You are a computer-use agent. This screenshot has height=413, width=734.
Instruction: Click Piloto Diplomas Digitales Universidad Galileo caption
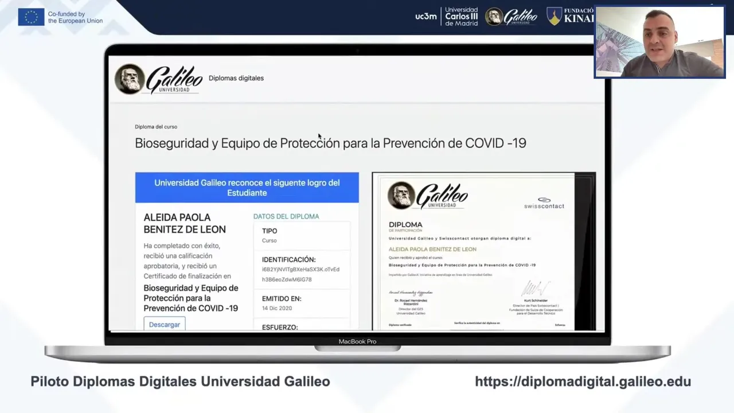coord(180,381)
